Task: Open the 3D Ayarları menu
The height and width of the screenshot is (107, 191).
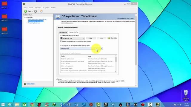Action: coord(46,7)
